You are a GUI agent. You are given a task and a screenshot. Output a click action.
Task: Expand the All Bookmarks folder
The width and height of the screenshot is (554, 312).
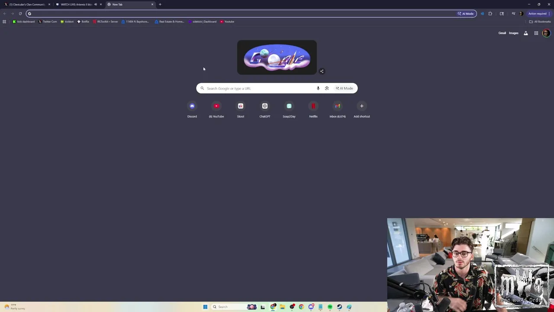[x=540, y=22]
